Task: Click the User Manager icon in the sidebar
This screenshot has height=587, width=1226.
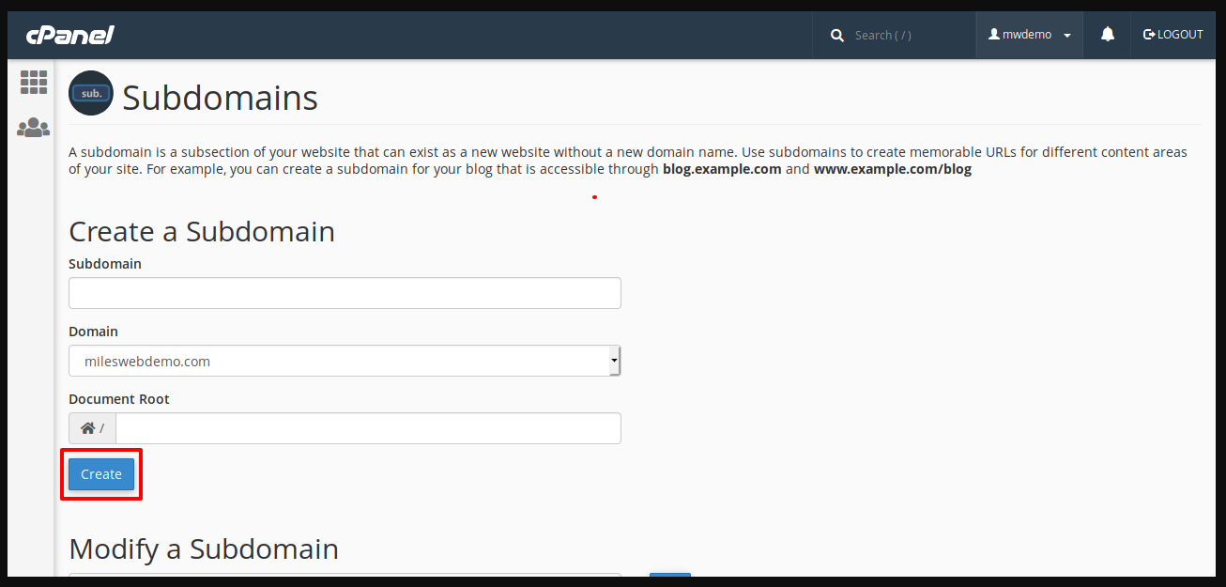Action: click(33, 127)
